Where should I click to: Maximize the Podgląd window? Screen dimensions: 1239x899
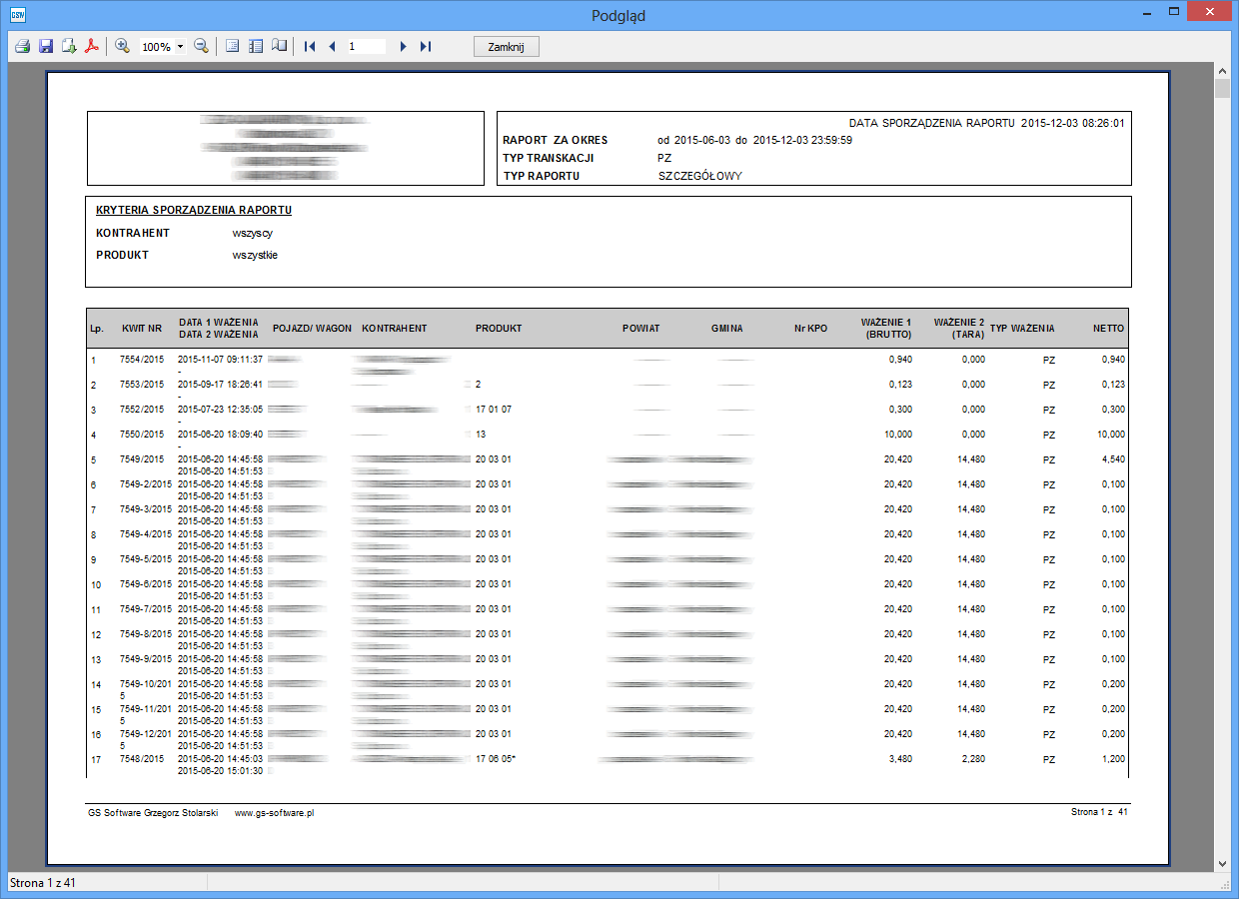tap(1175, 12)
